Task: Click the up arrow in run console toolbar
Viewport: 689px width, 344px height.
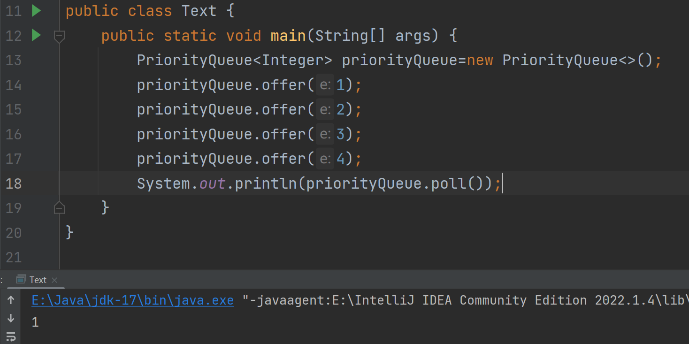Action: point(11,300)
